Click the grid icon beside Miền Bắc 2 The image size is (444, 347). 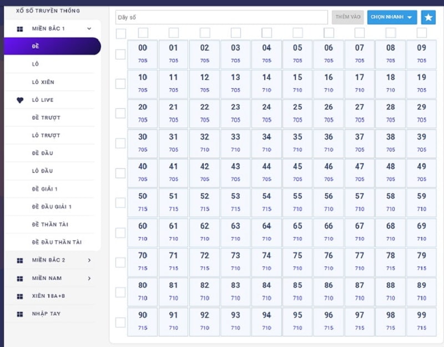(x=20, y=260)
